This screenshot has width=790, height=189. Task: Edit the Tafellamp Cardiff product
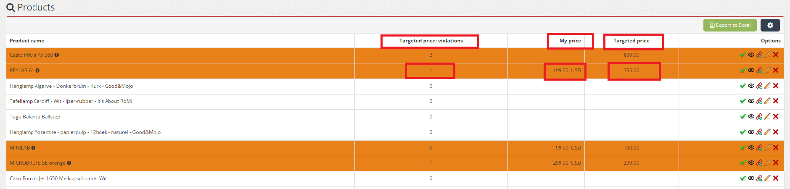click(767, 101)
